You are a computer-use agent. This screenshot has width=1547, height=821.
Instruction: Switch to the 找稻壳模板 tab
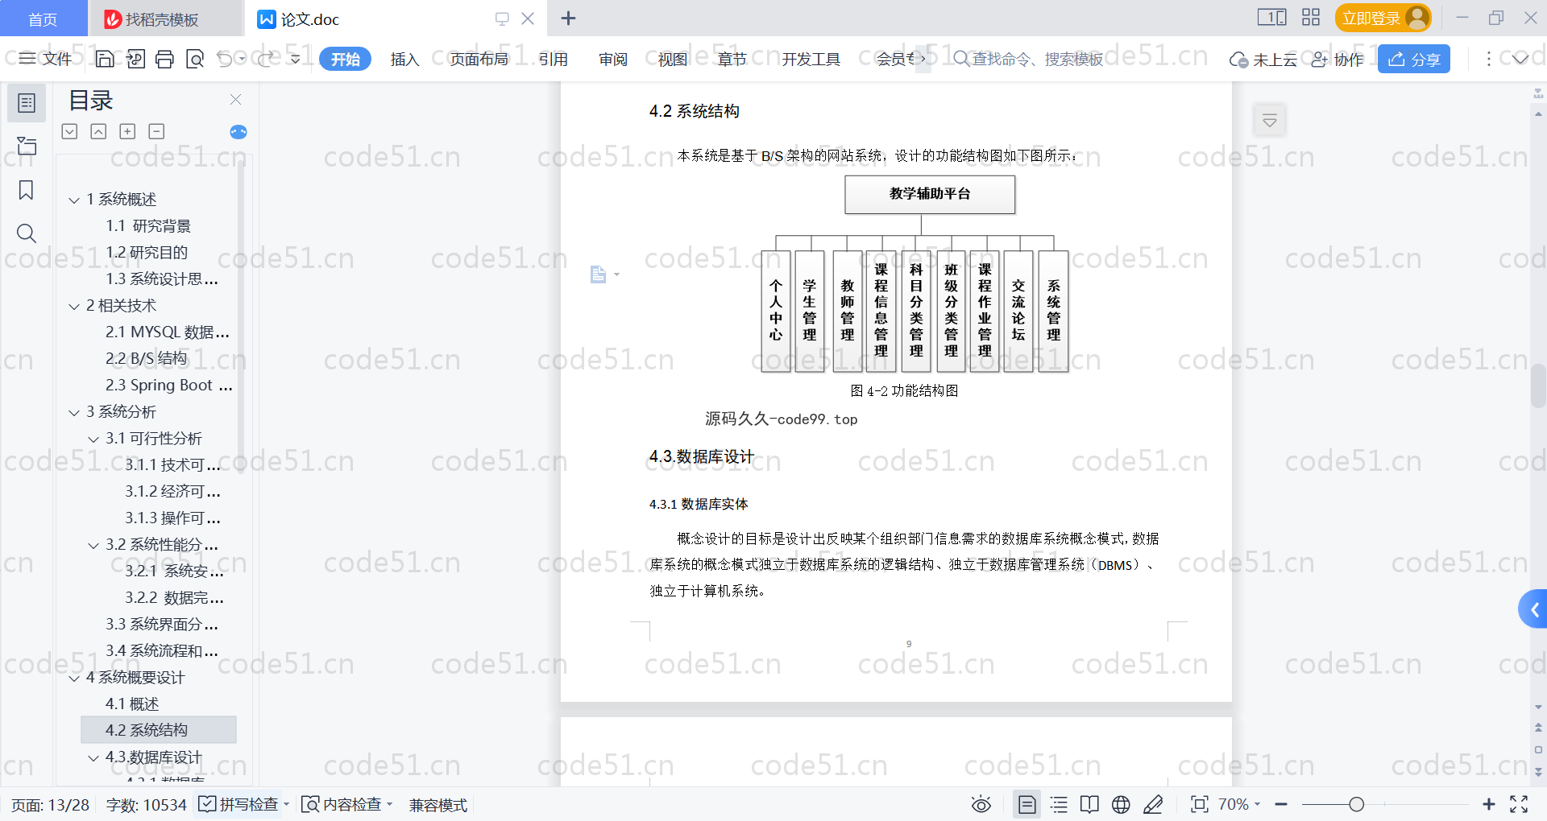[x=165, y=19]
